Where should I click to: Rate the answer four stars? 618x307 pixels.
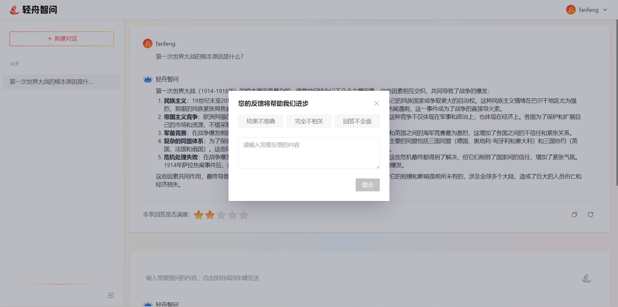point(232,215)
